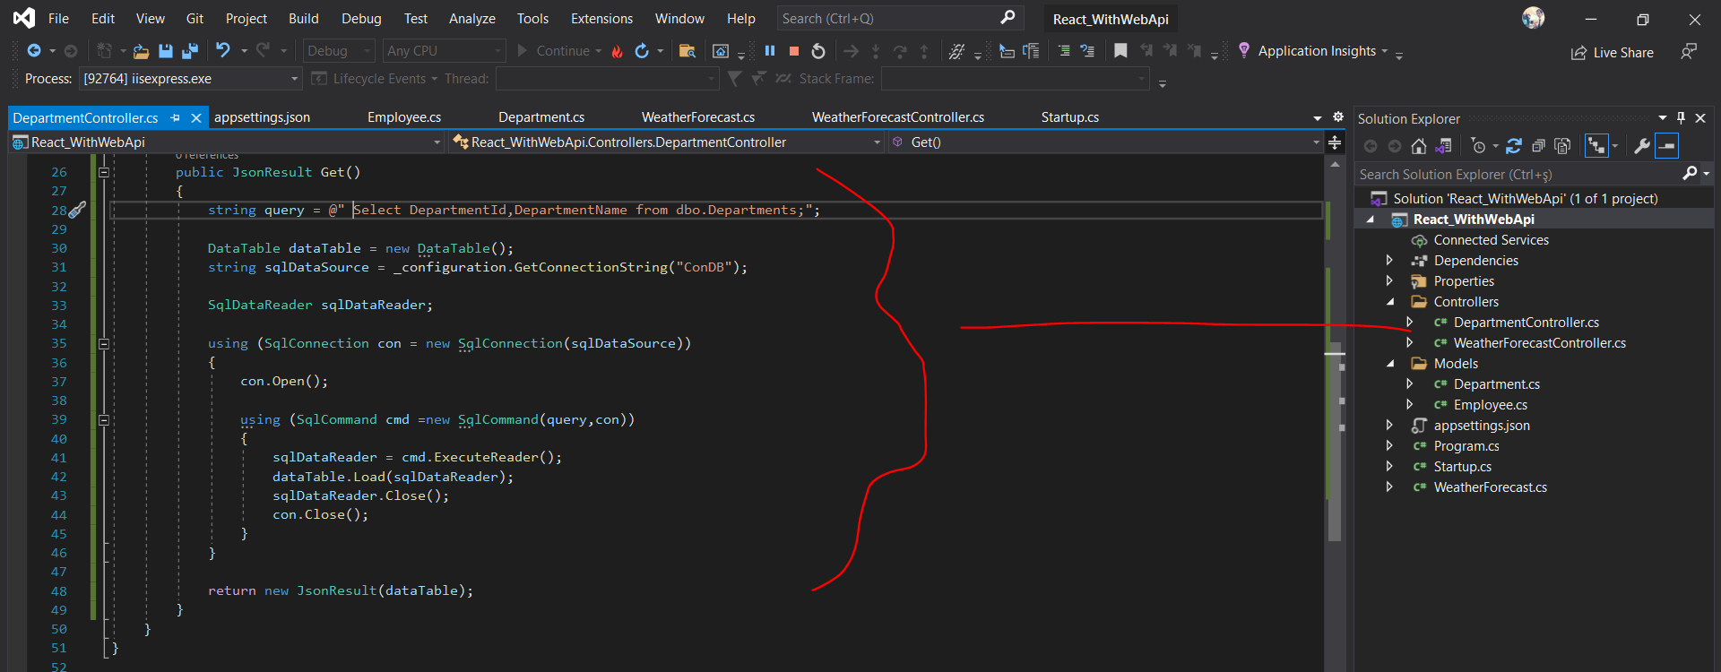Stop debugging with the red square button
Viewport: 1721px width, 672px height.
coord(793,51)
